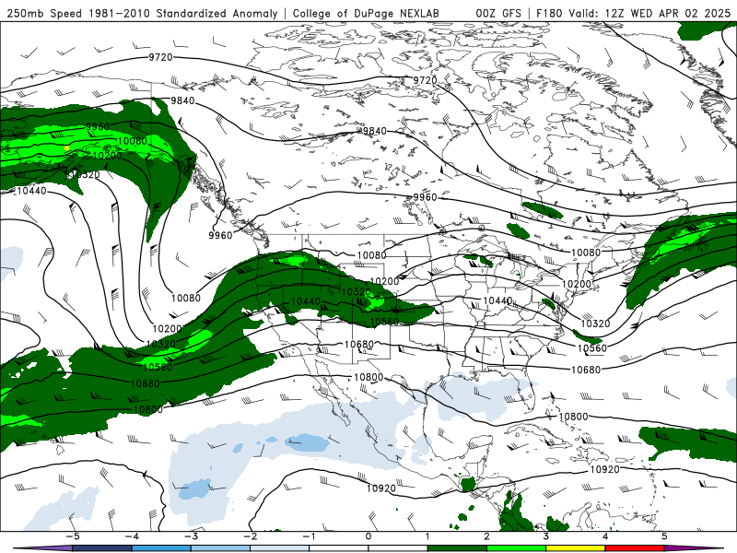
Task: Click the '00Z GFS' model run label
Action: pos(498,13)
